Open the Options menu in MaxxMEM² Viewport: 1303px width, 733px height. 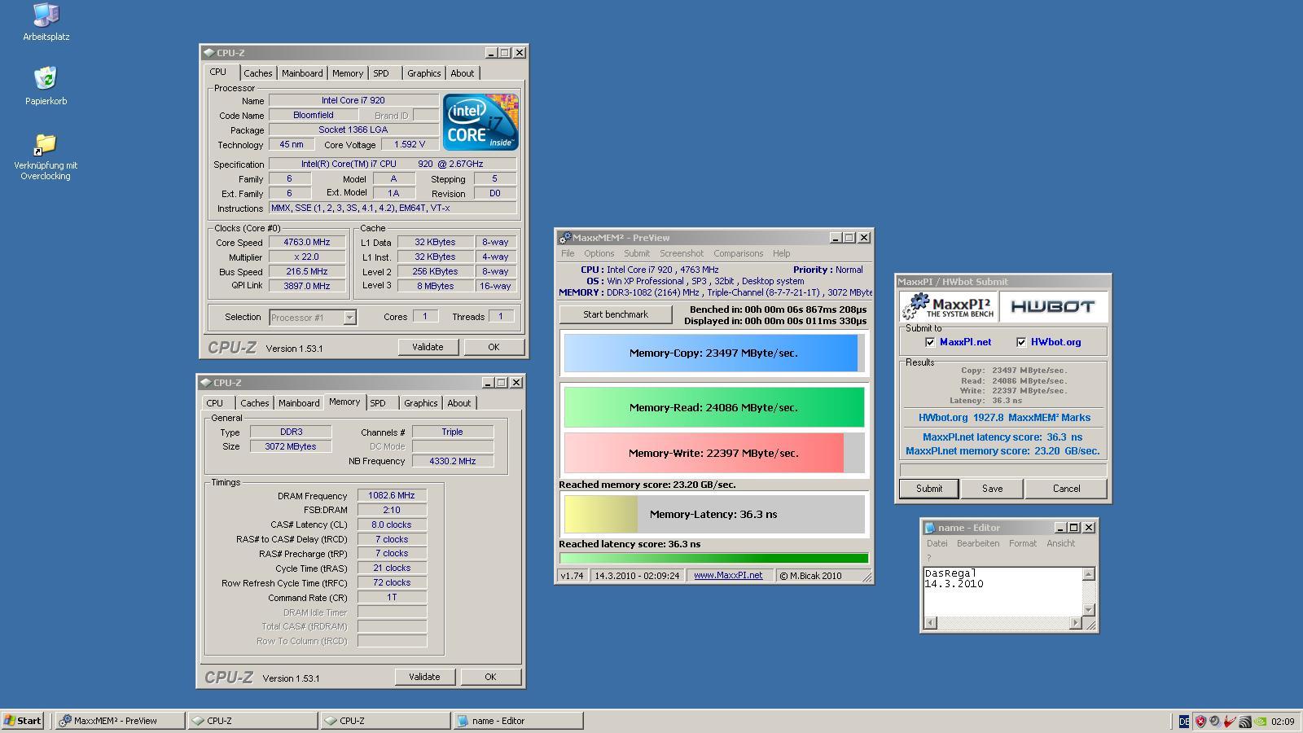click(x=599, y=253)
